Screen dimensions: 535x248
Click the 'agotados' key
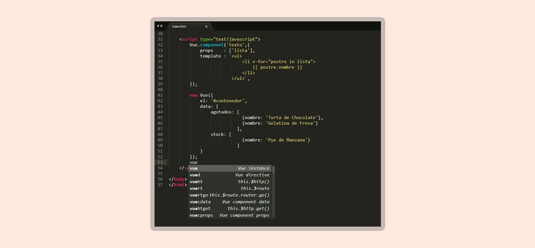[x=221, y=112]
